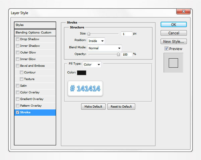
Task: Select the Inner Shadow style label
Action: point(30,46)
